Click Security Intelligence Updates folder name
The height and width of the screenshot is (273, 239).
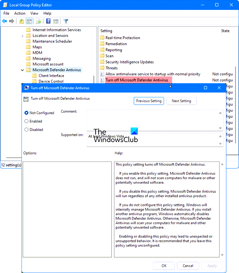tap(129, 62)
